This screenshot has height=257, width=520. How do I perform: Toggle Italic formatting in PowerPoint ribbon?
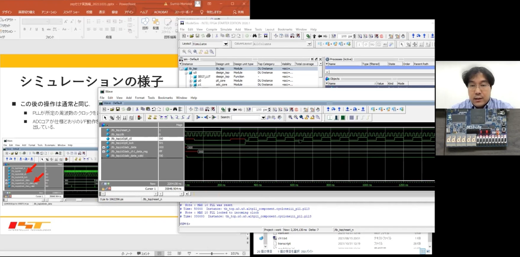click(x=30, y=29)
